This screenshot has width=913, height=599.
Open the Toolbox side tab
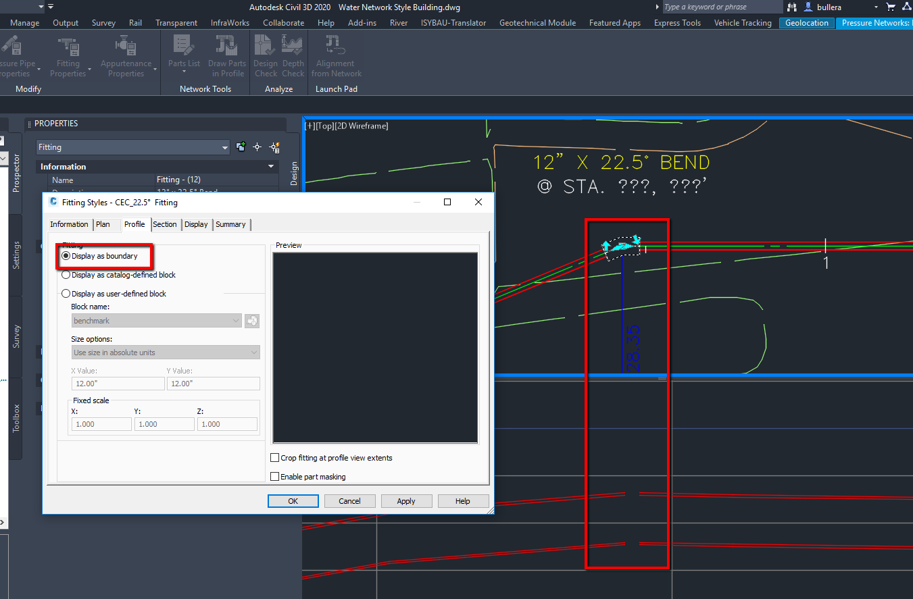16,417
